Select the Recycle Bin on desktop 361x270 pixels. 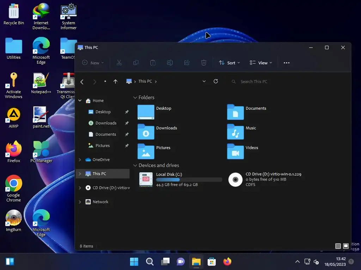click(14, 14)
